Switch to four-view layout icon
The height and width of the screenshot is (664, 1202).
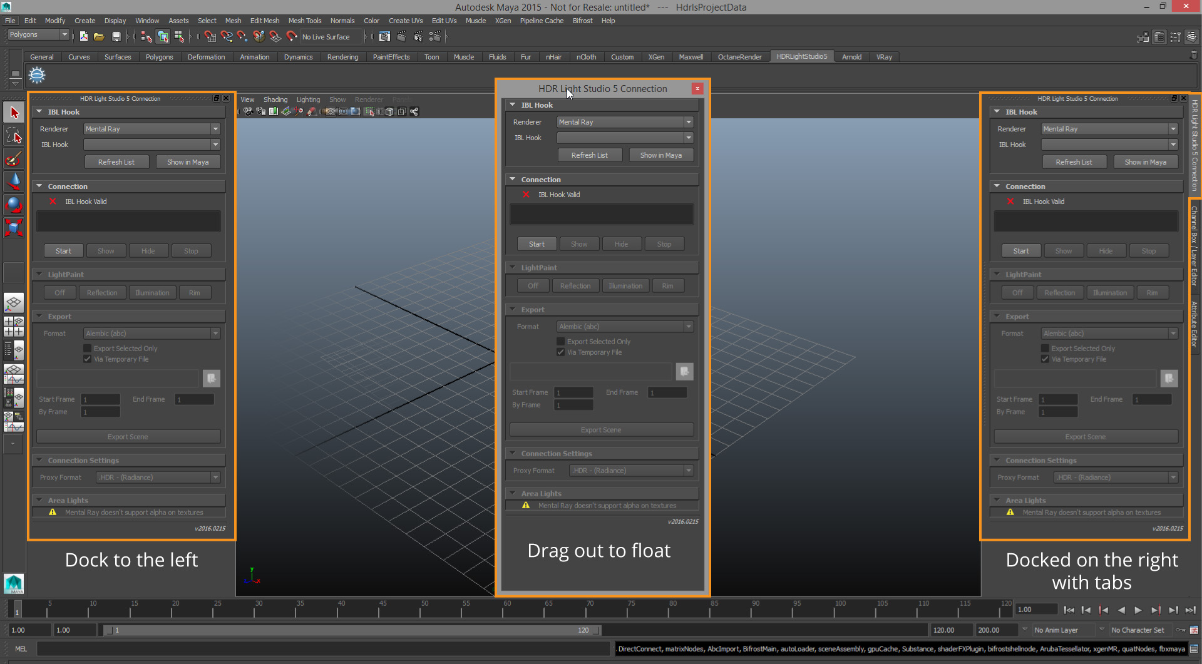point(14,327)
